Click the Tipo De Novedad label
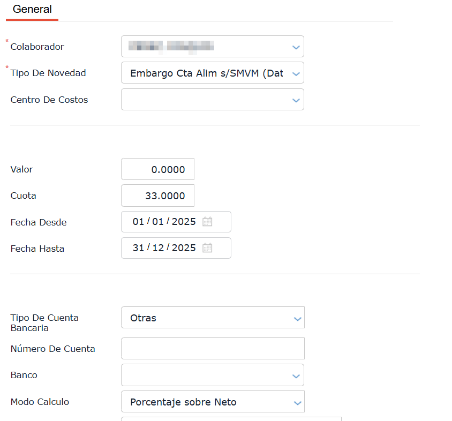The width and height of the screenshot is (452, 421). pos(48,73)
